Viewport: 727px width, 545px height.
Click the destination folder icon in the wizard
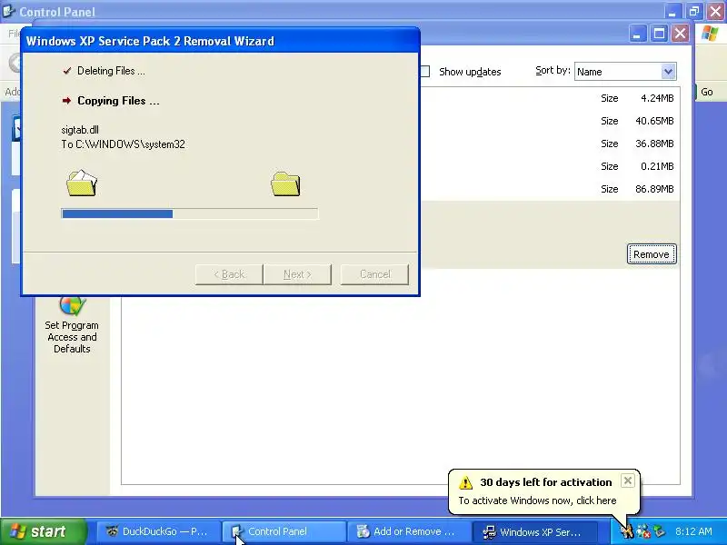[x=285, y=183]
